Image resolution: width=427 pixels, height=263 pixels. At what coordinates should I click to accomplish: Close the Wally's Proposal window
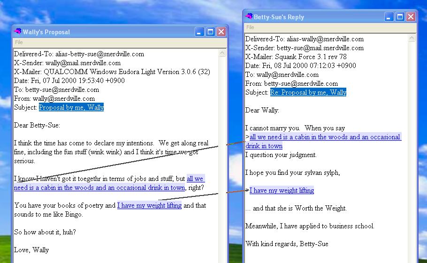click(221, 32)
